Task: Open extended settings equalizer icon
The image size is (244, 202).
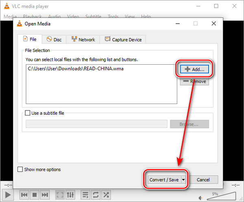Action: pyautogui.click(x=70, y=195)
